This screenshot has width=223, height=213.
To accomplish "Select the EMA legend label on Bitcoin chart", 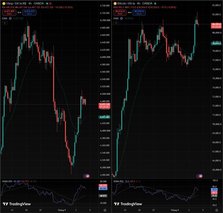I will [116, 18].
